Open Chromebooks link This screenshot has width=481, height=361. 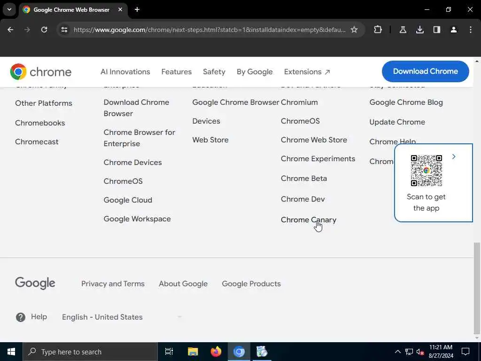click(x=40, y=123)
